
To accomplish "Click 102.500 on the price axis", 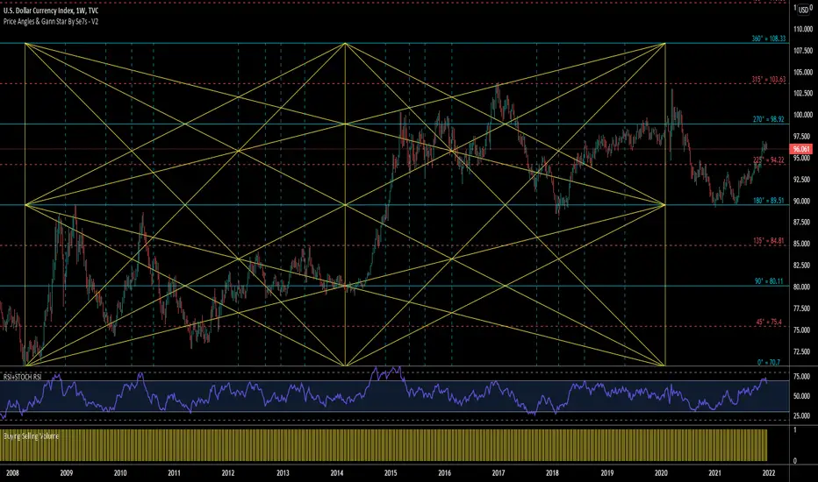I will (803, 93).
